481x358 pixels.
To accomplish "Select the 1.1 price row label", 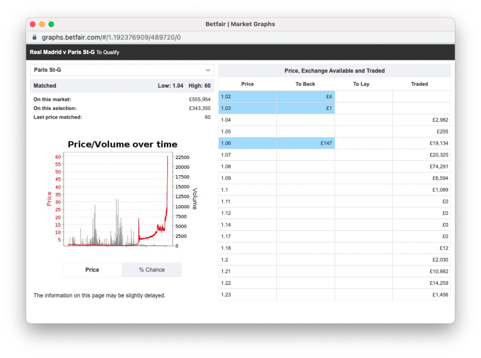I will click(x=224, y=190).
